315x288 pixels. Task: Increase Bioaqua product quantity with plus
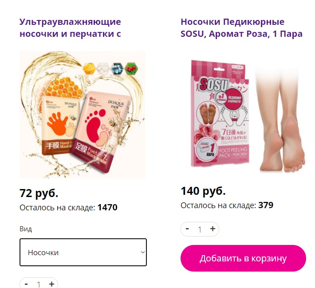[x=51, y=284]
